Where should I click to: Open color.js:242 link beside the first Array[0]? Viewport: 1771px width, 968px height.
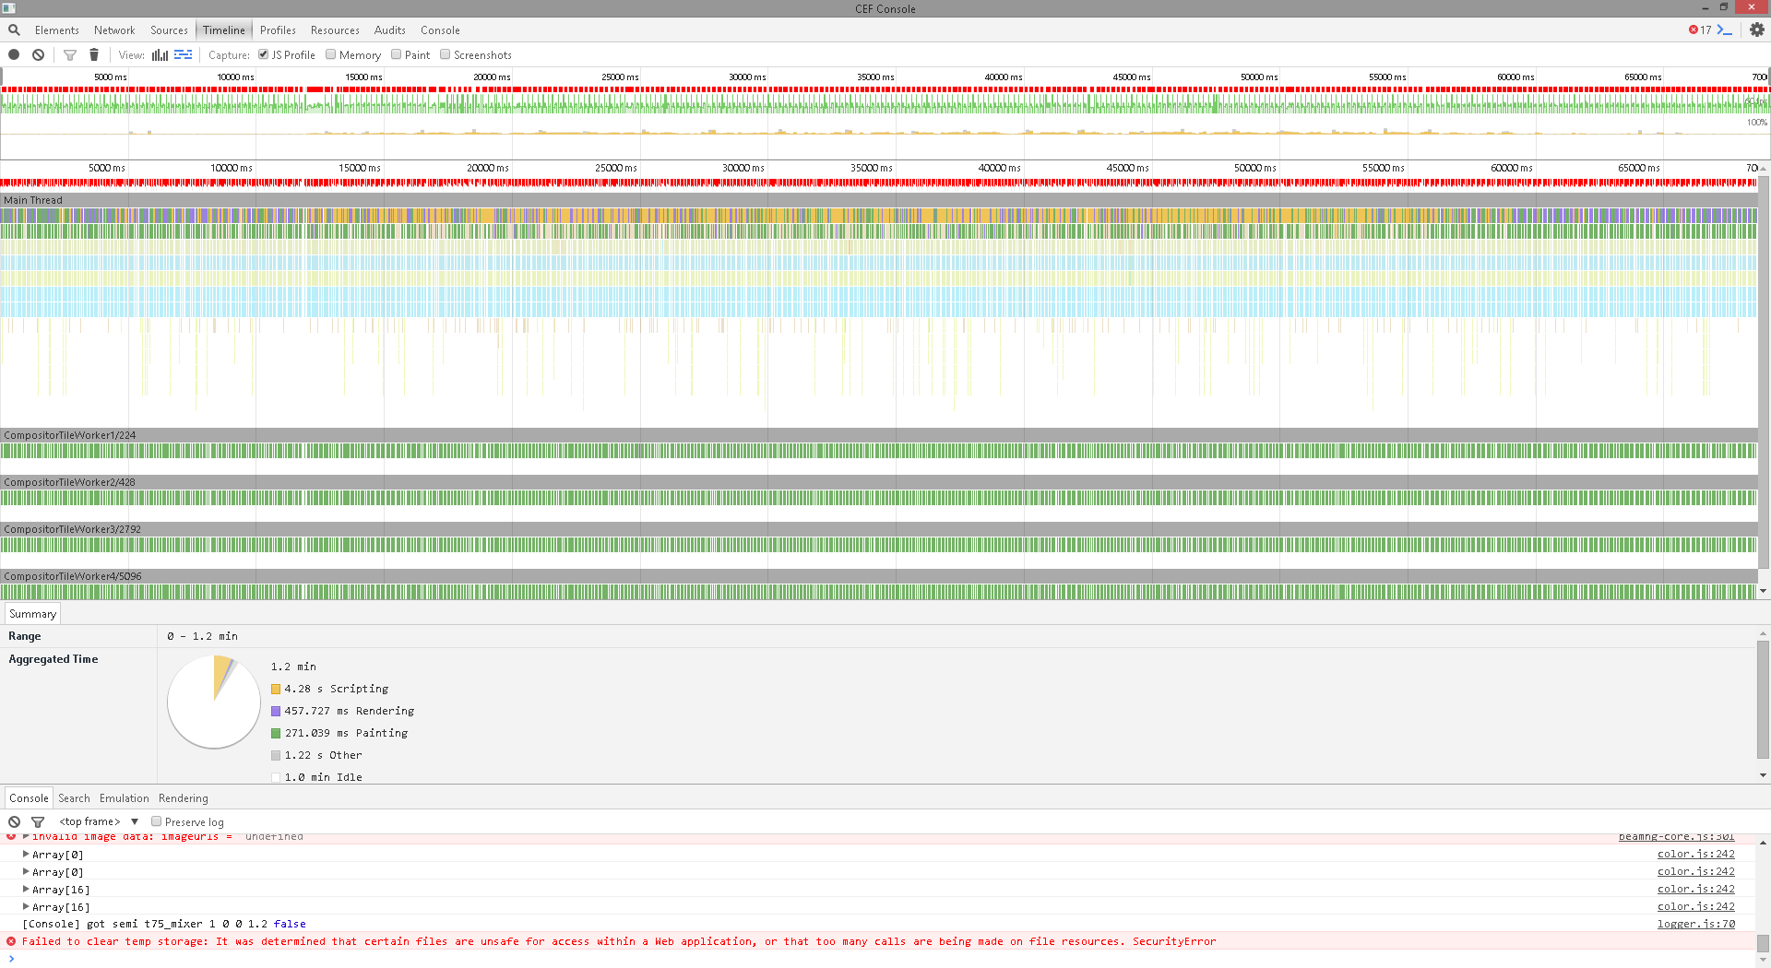point(1695,855)
